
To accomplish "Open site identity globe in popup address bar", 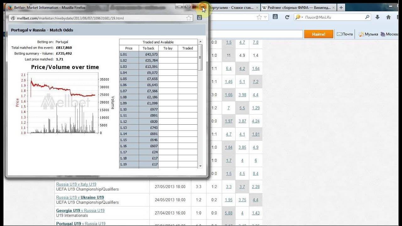I will (x=13, y=18).
